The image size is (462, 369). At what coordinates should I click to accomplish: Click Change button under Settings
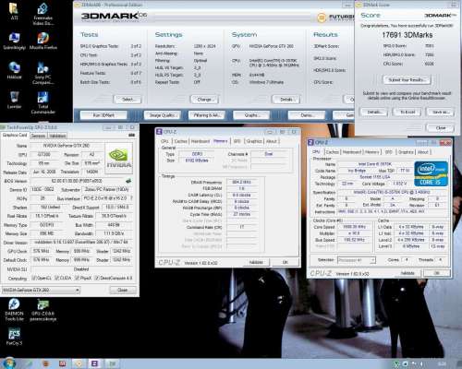click(x=204, y=100)
